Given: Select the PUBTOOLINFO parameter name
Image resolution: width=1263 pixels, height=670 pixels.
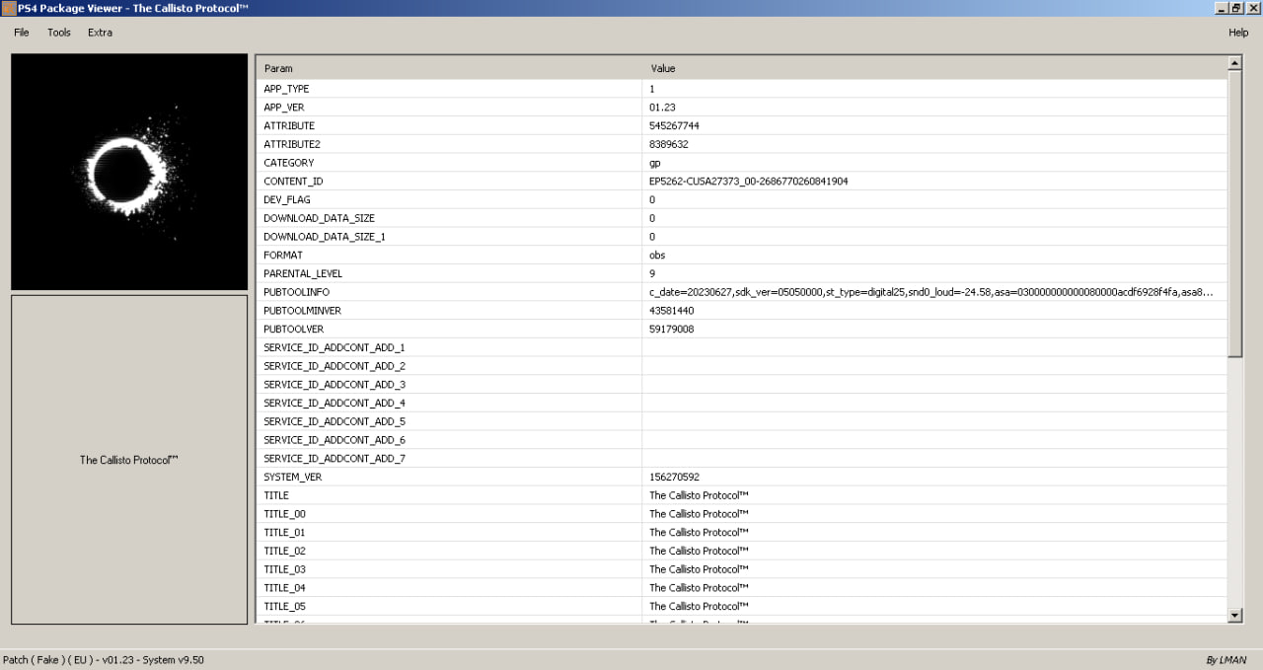Looking at the screenshot, I should (296, 292).
